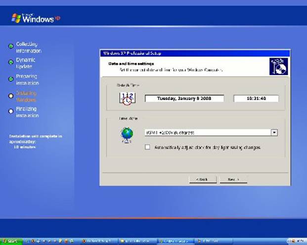Viewport: 307px width, 245px height.
Task: Click the globe time zone icon
Action: click(127, 135)
